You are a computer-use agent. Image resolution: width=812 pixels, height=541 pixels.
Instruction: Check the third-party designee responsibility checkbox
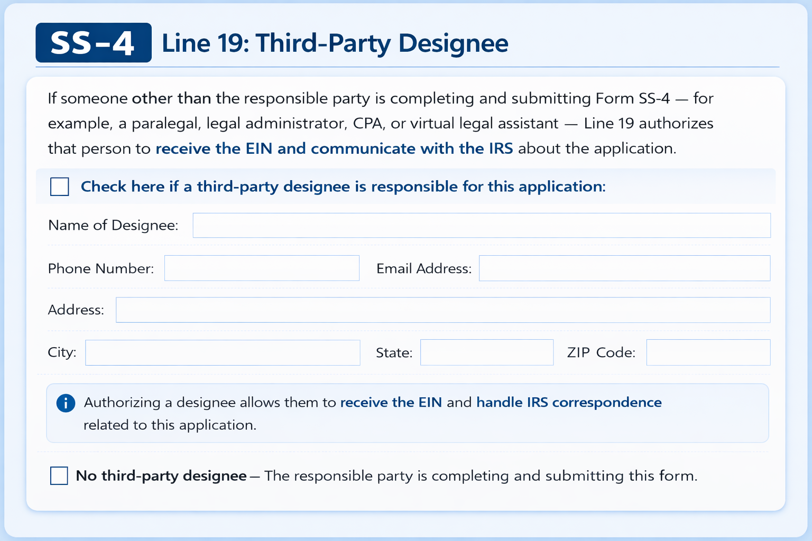(x=59, y=186)
